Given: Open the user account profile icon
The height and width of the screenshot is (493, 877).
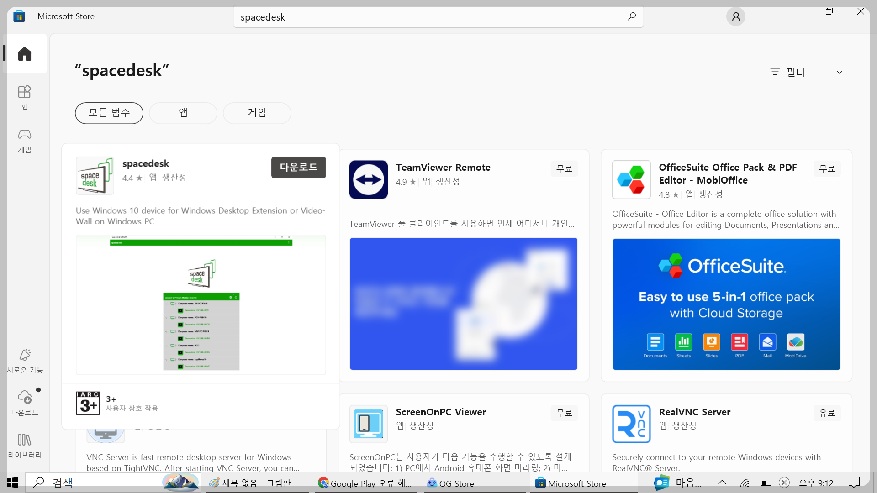Looking at the screenshot, I should (735, 17).
